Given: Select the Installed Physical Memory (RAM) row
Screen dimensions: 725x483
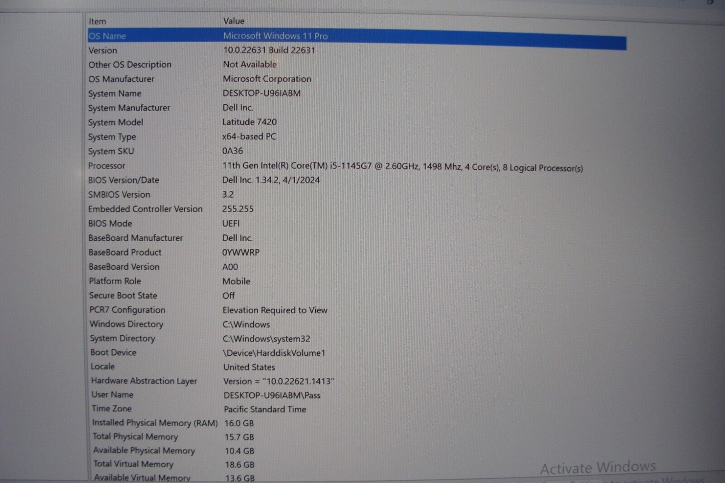Looking at the screenshot, I should pyautogui.click(x=155, y=423).
